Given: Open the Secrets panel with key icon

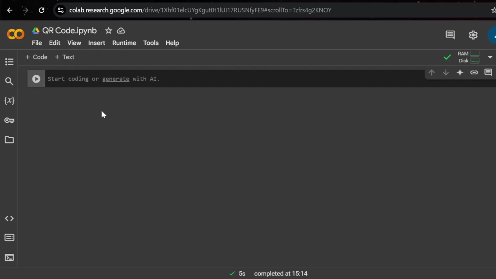Looking at the screenshot, I should pos(9,120).
